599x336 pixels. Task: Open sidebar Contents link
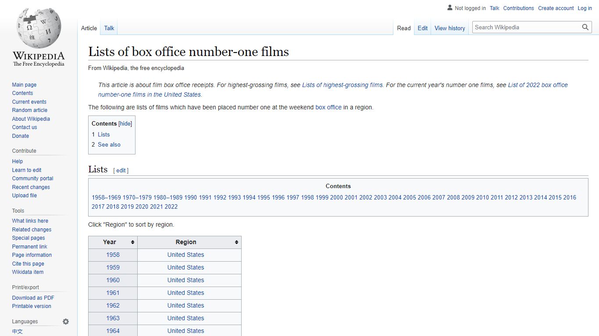pyautogui.click(x=22, y=93)
